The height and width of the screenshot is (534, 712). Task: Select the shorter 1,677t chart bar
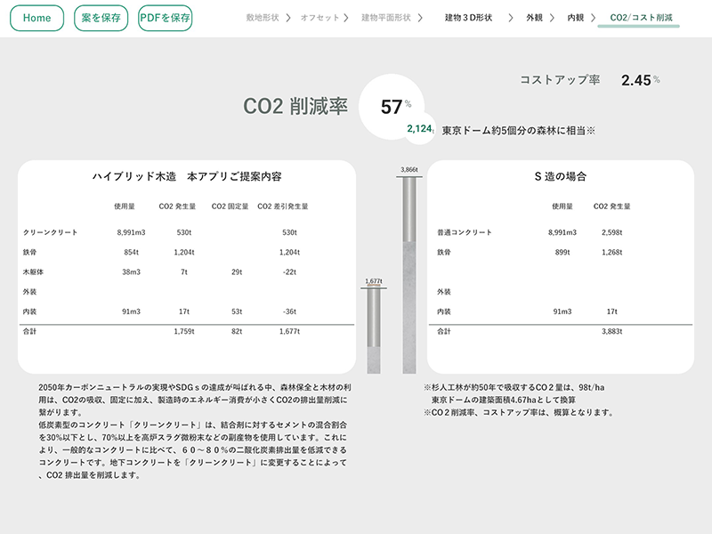tap(373, 329)
